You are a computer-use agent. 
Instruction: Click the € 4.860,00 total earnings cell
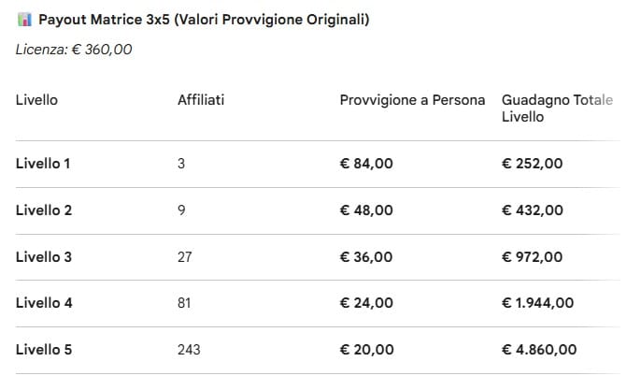(539, 350)
